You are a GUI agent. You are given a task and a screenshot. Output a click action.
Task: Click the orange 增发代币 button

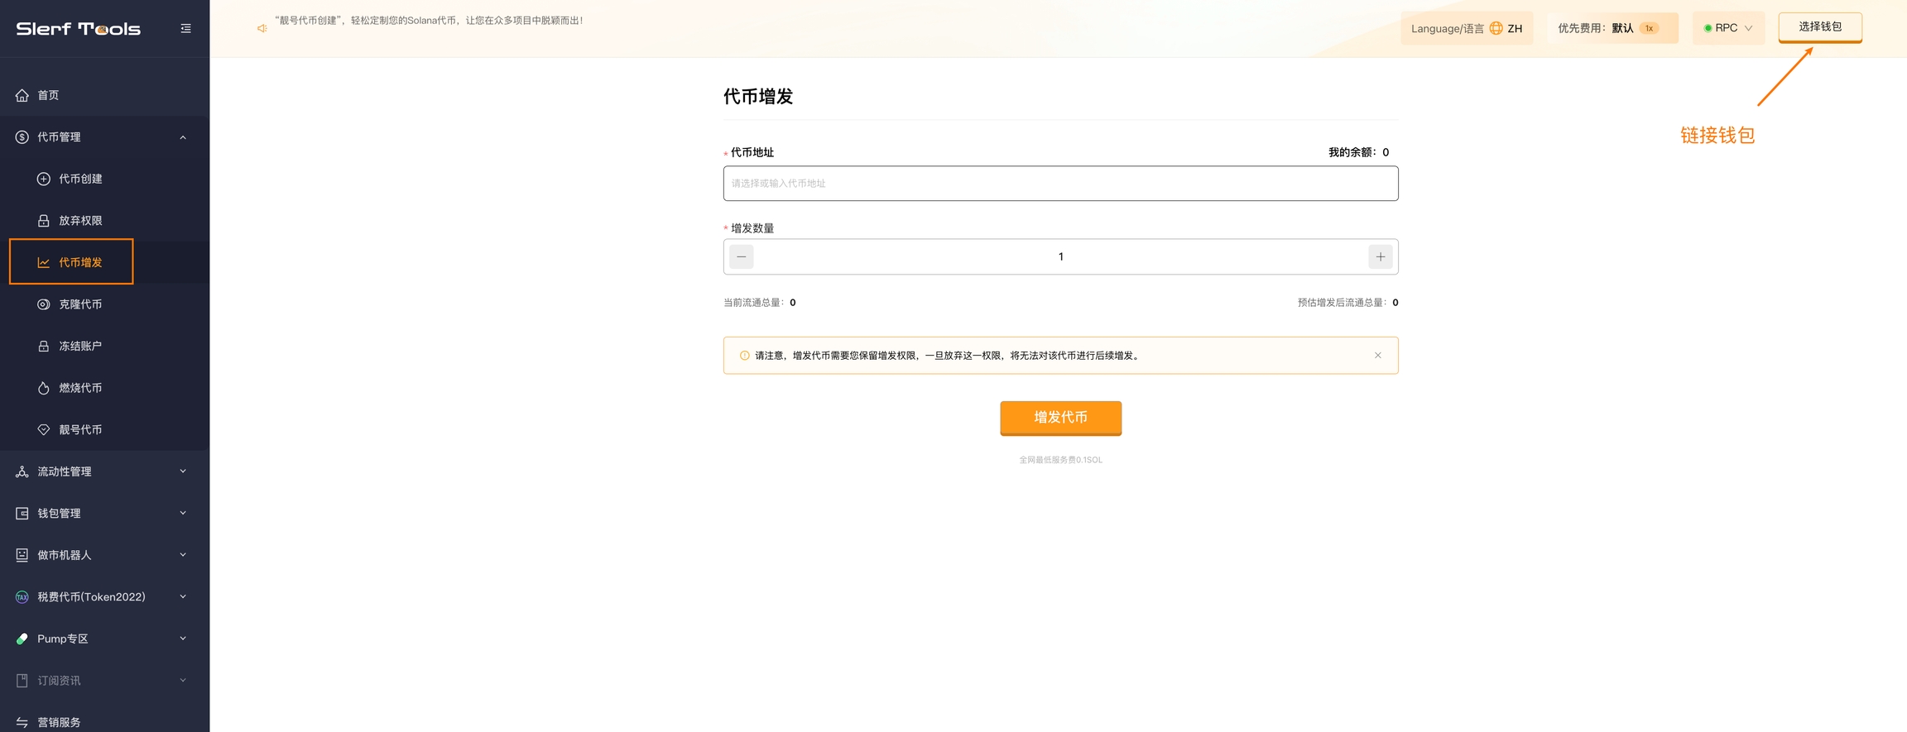pyautogui.click(x=1060, y=418)
